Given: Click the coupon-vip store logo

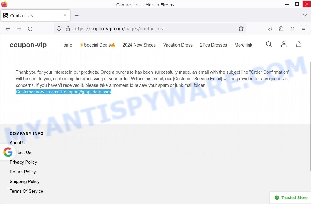Looking at the screenshot, I should [x=28, y=45].
